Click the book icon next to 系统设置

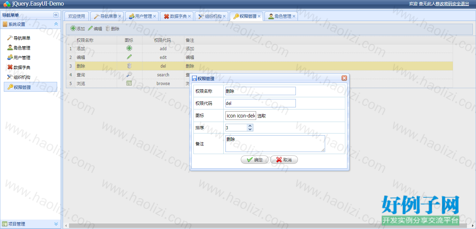[x=5, y=24]
